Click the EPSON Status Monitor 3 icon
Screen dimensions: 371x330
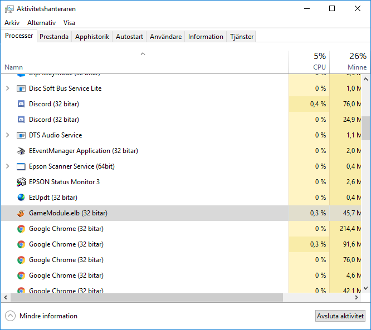(x=21, y=182)
